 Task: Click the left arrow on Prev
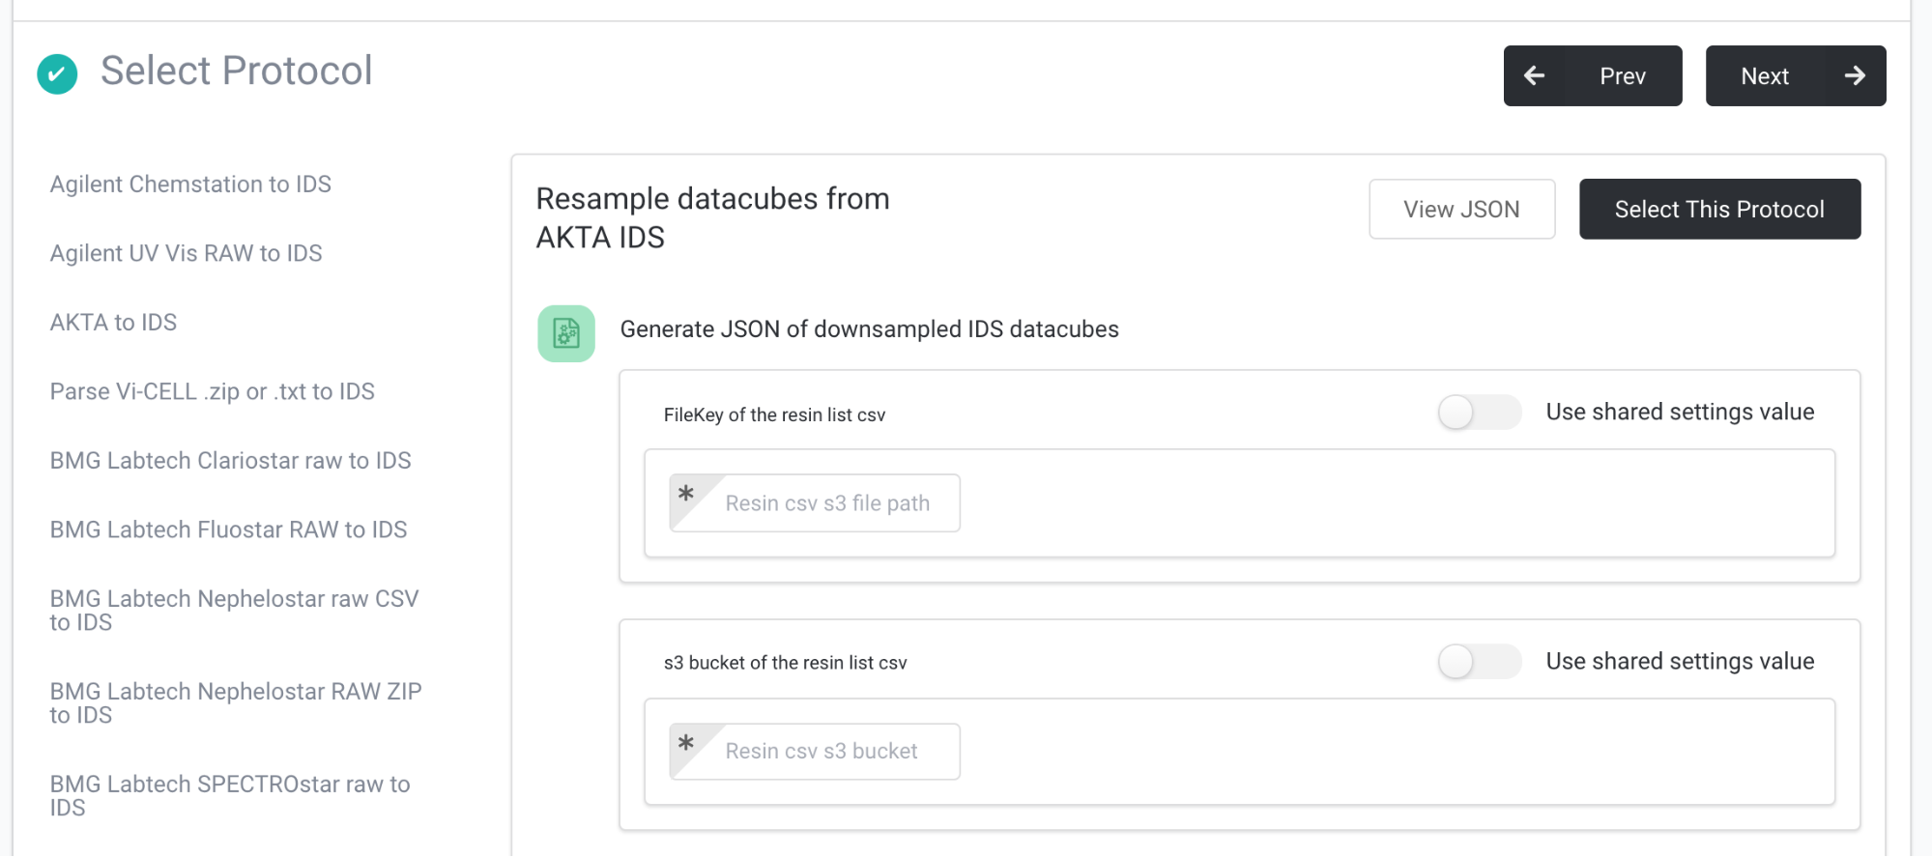click(1534, 75)
